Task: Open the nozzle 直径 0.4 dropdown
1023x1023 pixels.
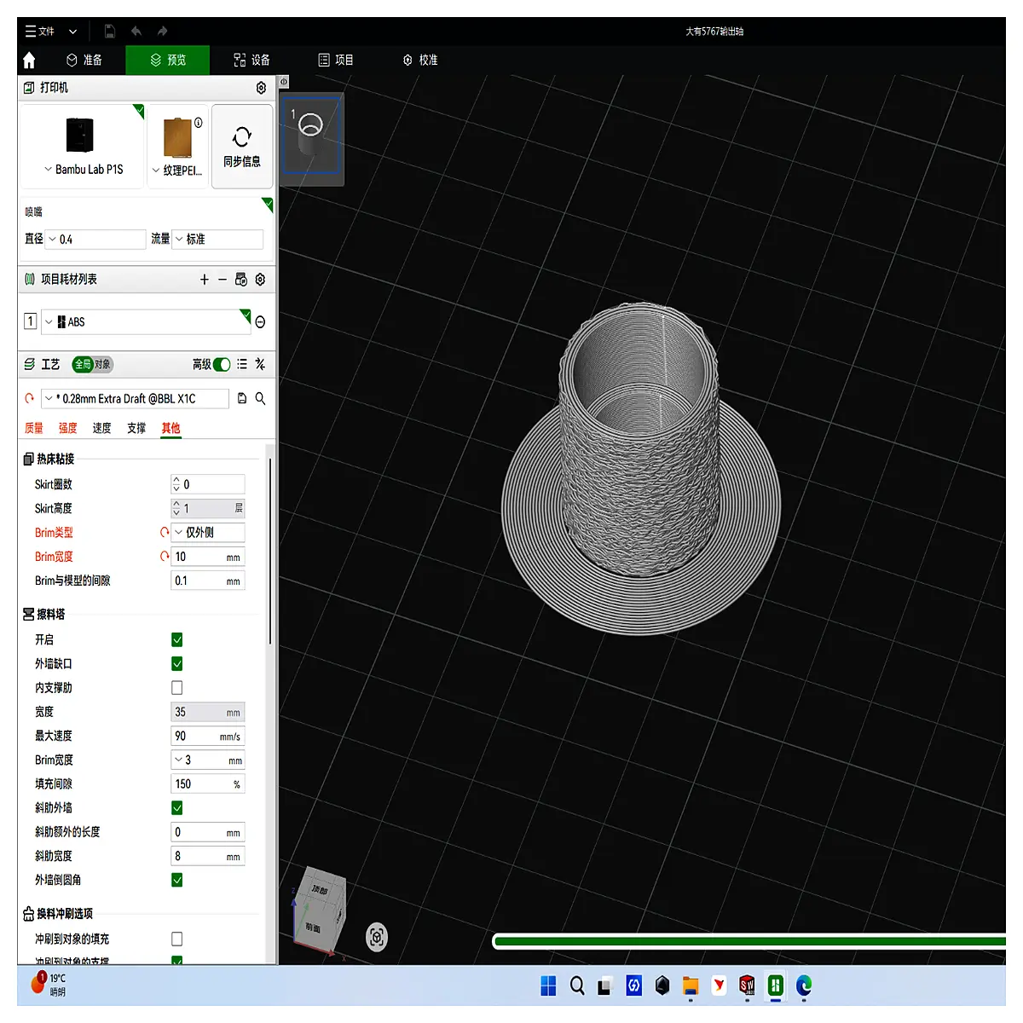Action: 95,240
